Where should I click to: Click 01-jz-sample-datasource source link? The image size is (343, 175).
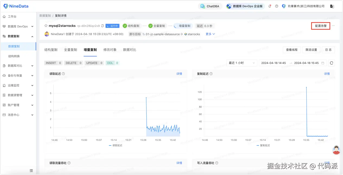[163, 34]
